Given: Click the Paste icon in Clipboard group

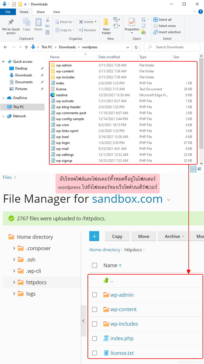Looking at the screenshot, I should [x=38, y=22].
